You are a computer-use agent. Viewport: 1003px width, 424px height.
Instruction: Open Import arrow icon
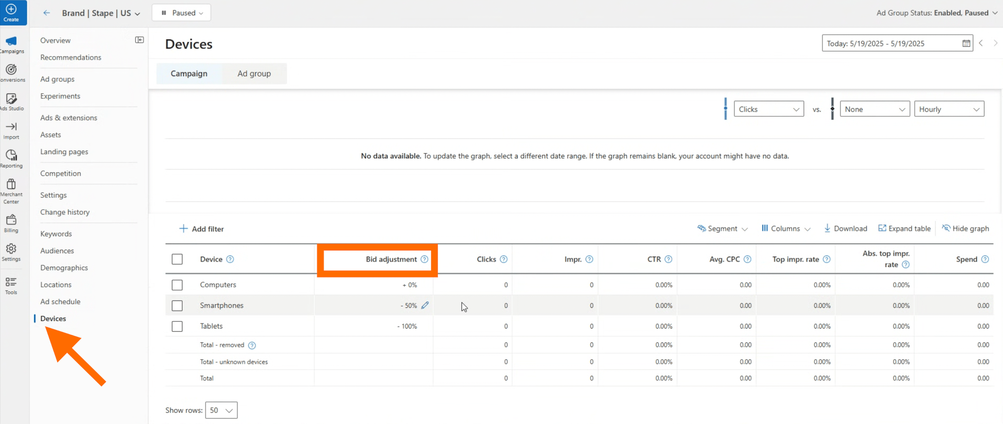click(11, 127)
